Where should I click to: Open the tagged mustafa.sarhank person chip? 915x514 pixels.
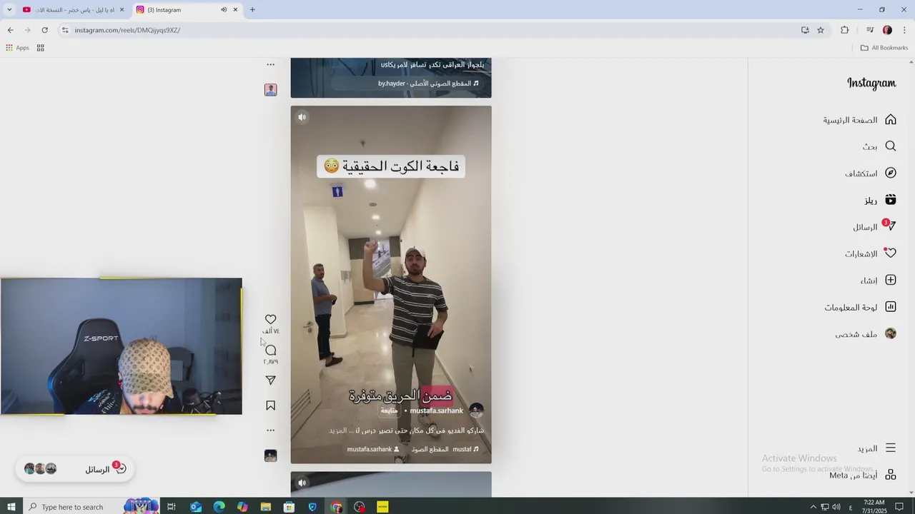(x=373, y=449)
